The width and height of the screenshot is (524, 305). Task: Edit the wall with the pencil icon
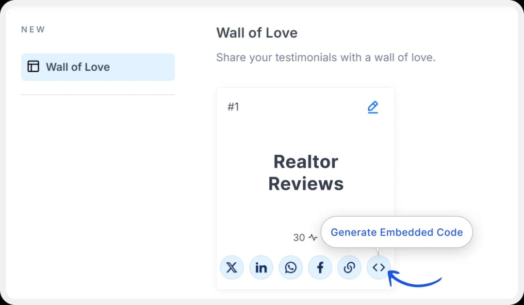point(373,107)
